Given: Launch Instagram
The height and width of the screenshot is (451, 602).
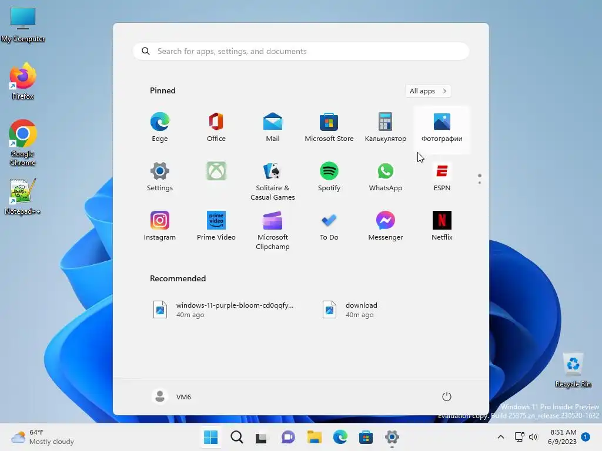Looking at the screenshot, I should (x=160, y=225).
